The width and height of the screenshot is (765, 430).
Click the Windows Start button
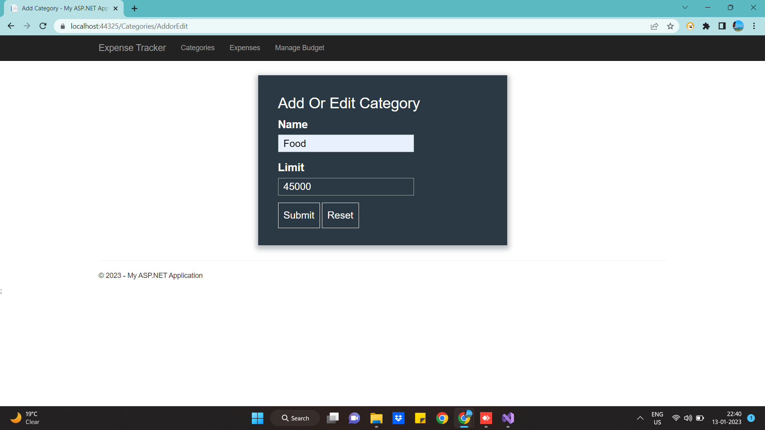pyautogui.click(x=257, y=418)
